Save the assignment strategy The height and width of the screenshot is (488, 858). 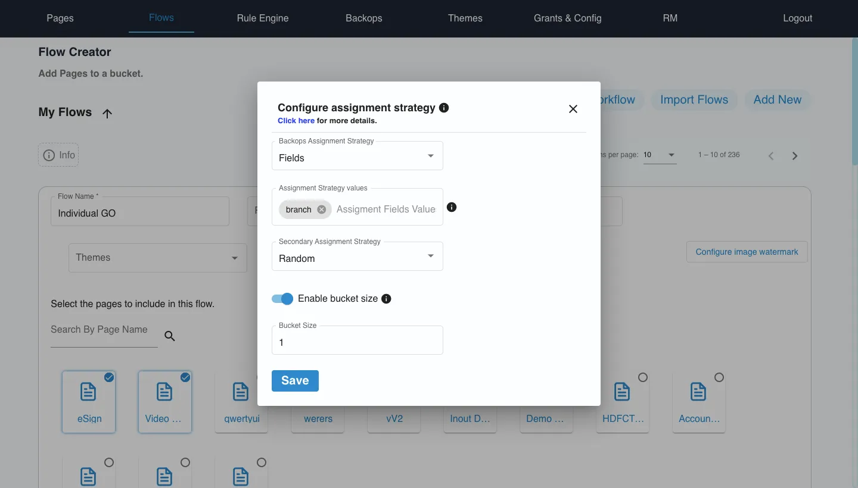(295, 381)
